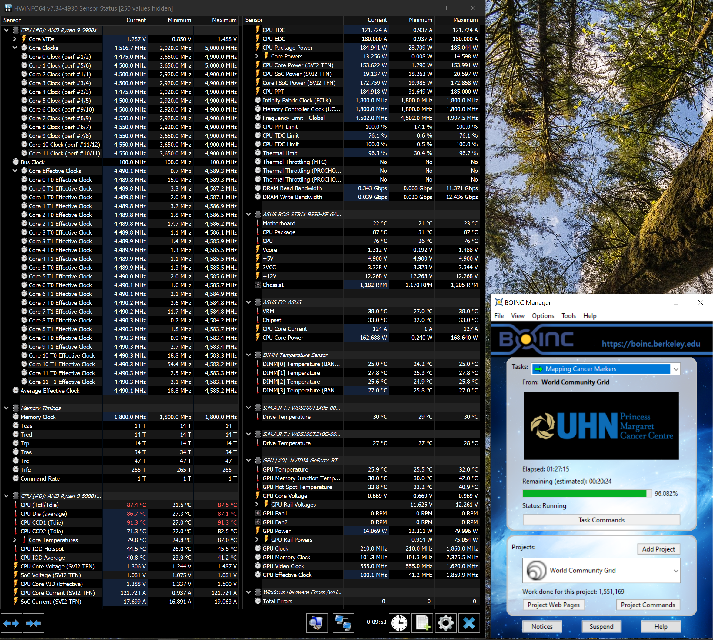
Task: Click the blue X close sensors button
Action: pyautogui.click(x=469, y=623)
